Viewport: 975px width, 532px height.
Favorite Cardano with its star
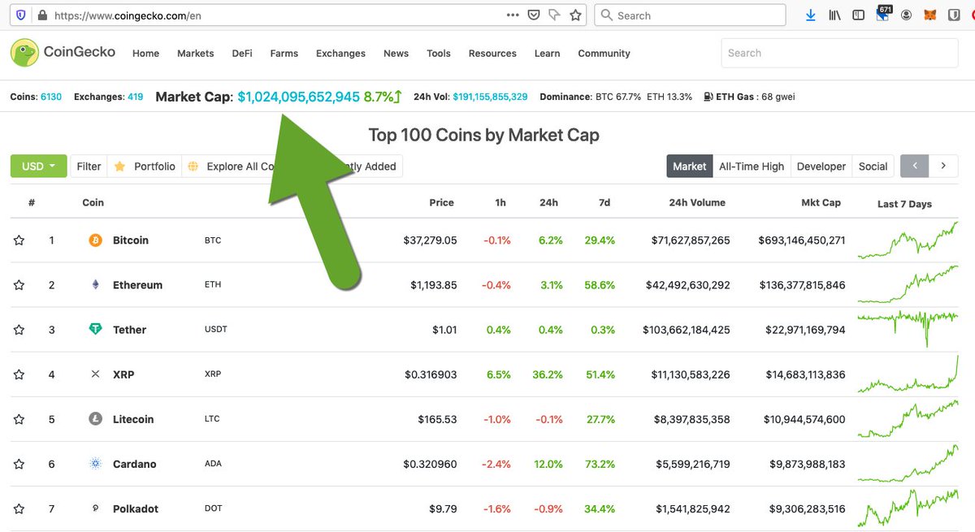click(19, 464)
